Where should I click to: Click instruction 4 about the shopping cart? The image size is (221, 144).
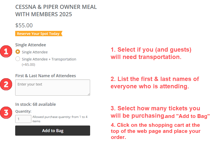point(155,131)
